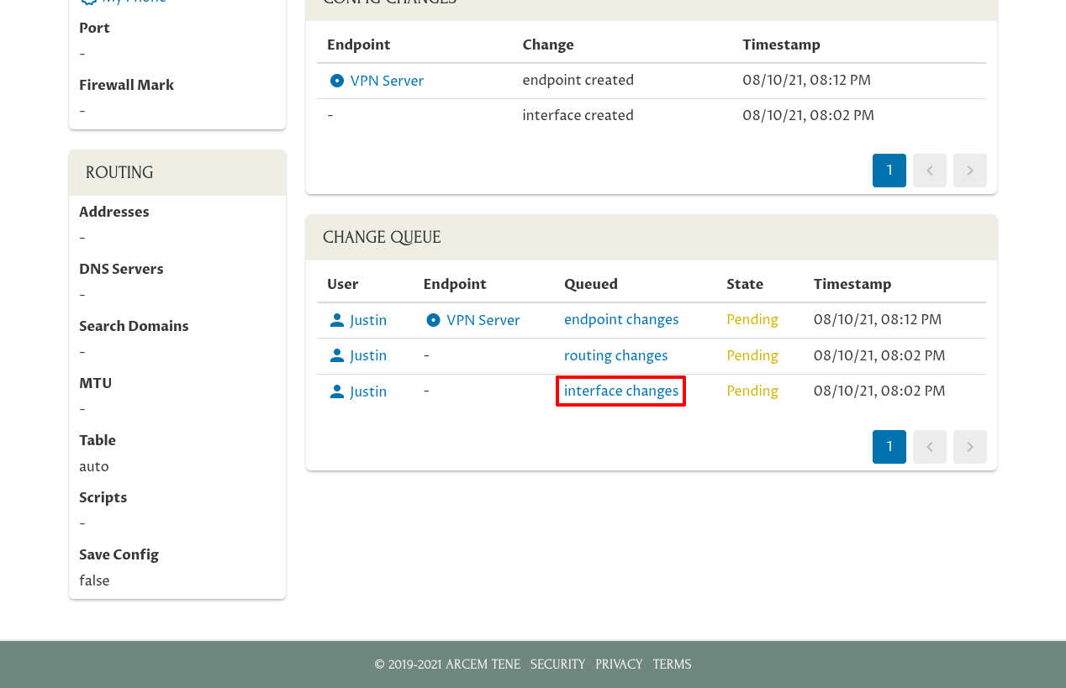Image resolution: width=1066 pixels, height=688 pixels.
Task: Click the 'false' Save Config value
Action: (94, 580)
